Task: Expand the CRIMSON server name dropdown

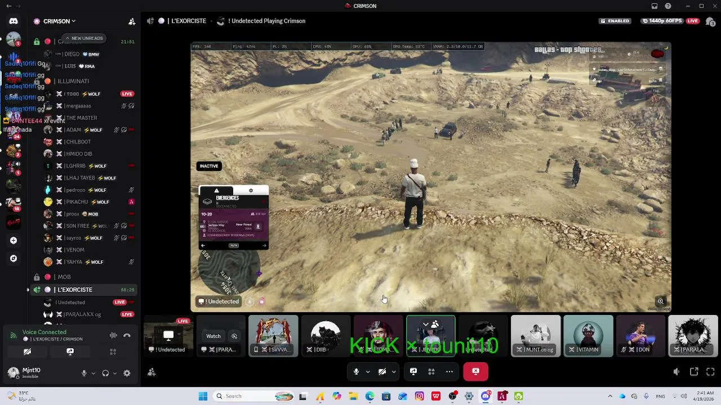Action: click(x=73, y=21)
